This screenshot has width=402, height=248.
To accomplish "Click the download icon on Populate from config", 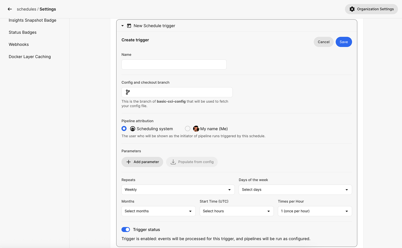I will pyautogui.click(x=173, y=162).
